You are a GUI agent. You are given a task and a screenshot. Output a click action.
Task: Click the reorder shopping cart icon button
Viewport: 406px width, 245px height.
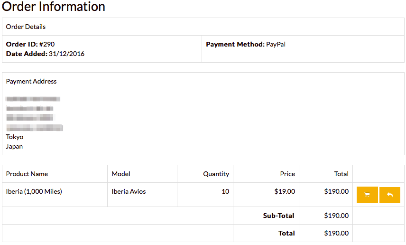tap(367, 195)
